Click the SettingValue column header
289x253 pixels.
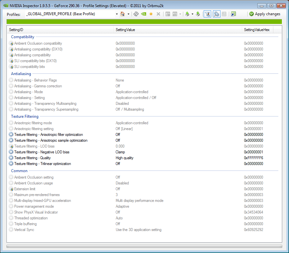click(178, 30)
